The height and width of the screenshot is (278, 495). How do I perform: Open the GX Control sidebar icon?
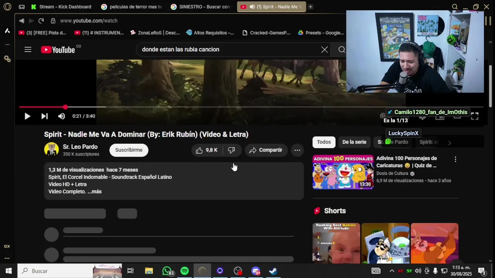[7, 246]
